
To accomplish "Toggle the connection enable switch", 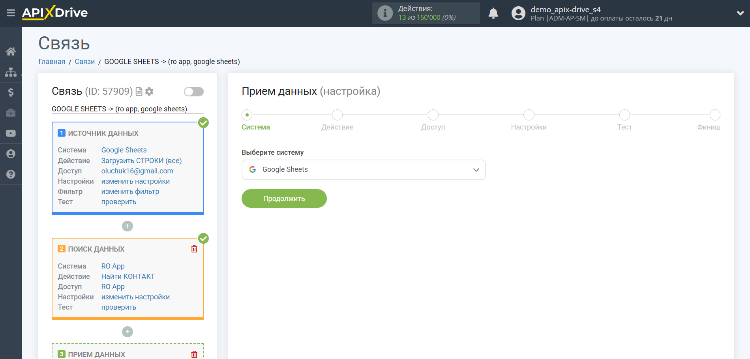I will (x=193, y=92).
